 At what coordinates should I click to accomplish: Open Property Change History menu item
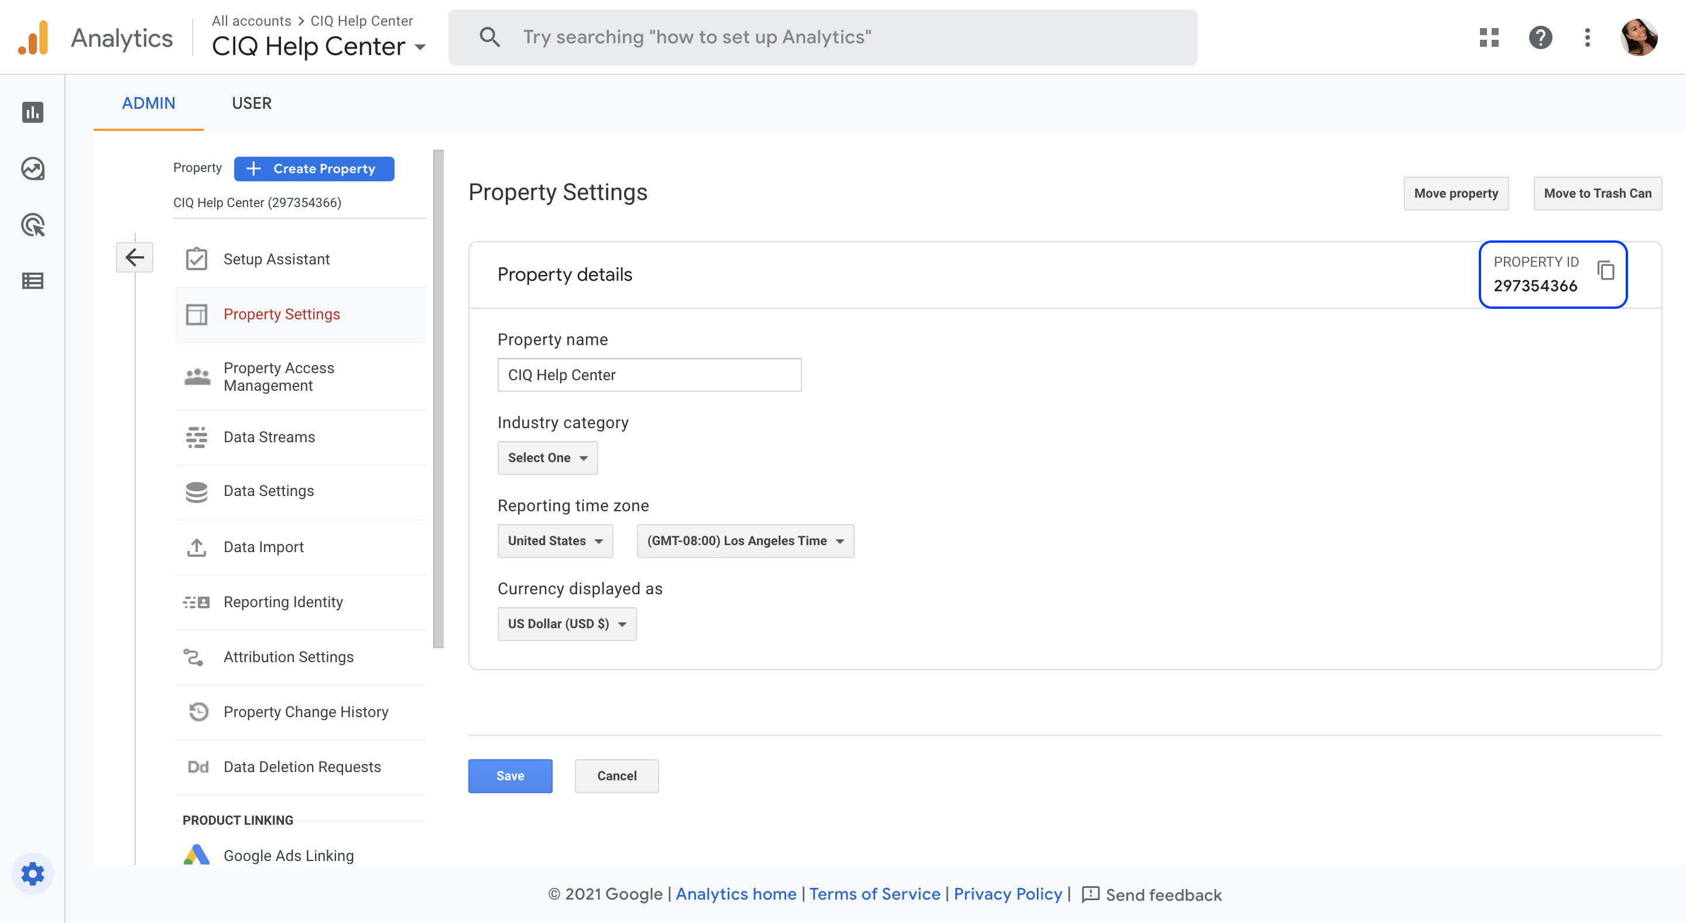click(300, 712)
